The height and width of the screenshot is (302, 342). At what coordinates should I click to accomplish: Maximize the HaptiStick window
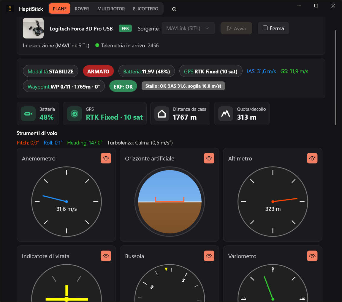point(316,6)
